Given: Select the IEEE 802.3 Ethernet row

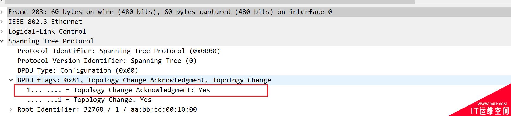Looking at the screenshot, I should click(x=255, y=22).
